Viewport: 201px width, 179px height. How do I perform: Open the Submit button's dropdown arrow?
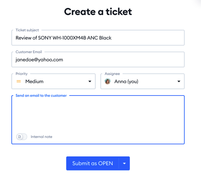(124, 163)
